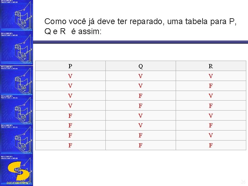Viewport: 248px width, 186px height.
Task: Click the V in Q column, second data row
Action: coord(141,86)
